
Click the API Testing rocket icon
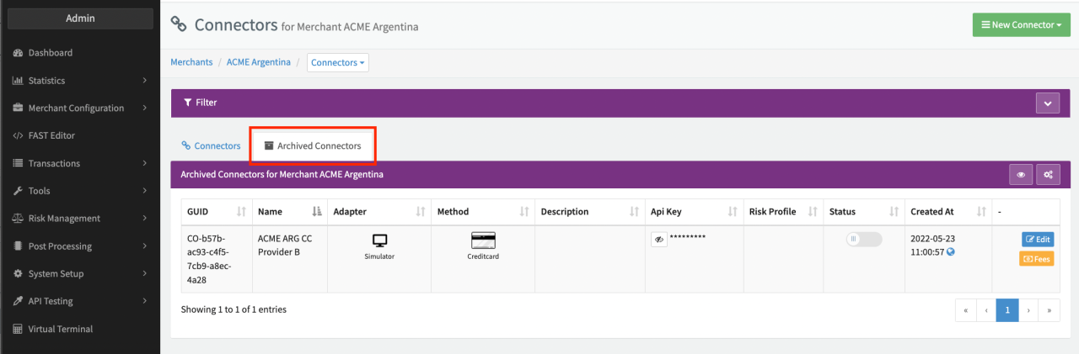click(18, 301)
